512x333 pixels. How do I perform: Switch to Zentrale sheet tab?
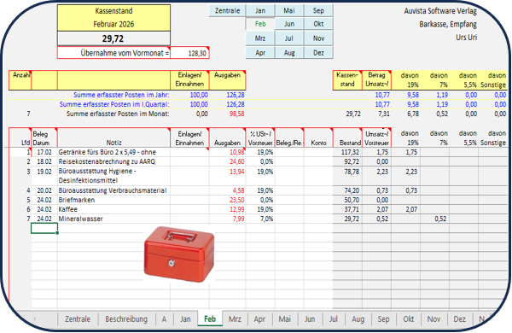pos(78,319)
